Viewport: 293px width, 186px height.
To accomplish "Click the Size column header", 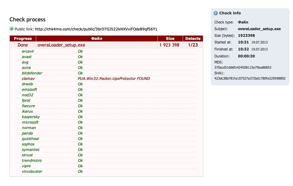I will coord(170,39).
